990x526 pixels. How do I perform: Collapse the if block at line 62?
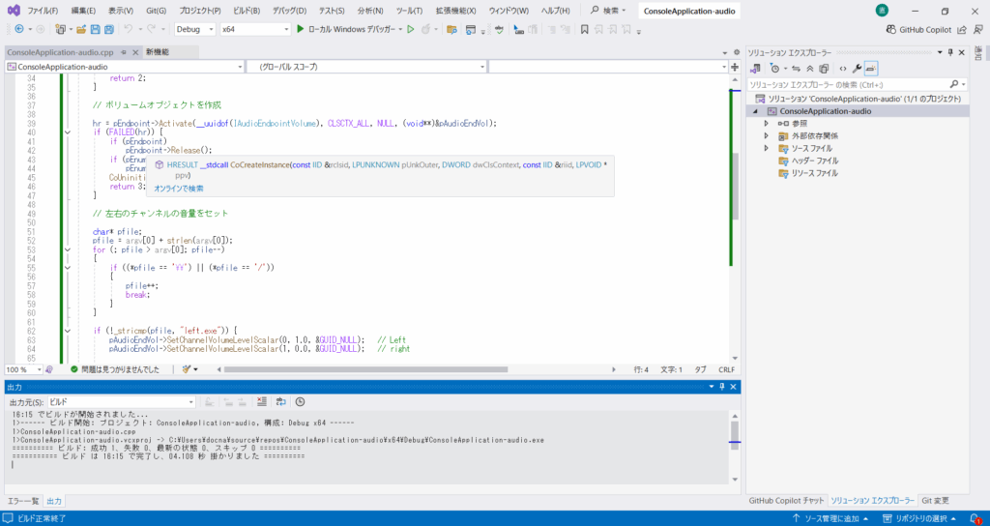(x=68, y=331)
